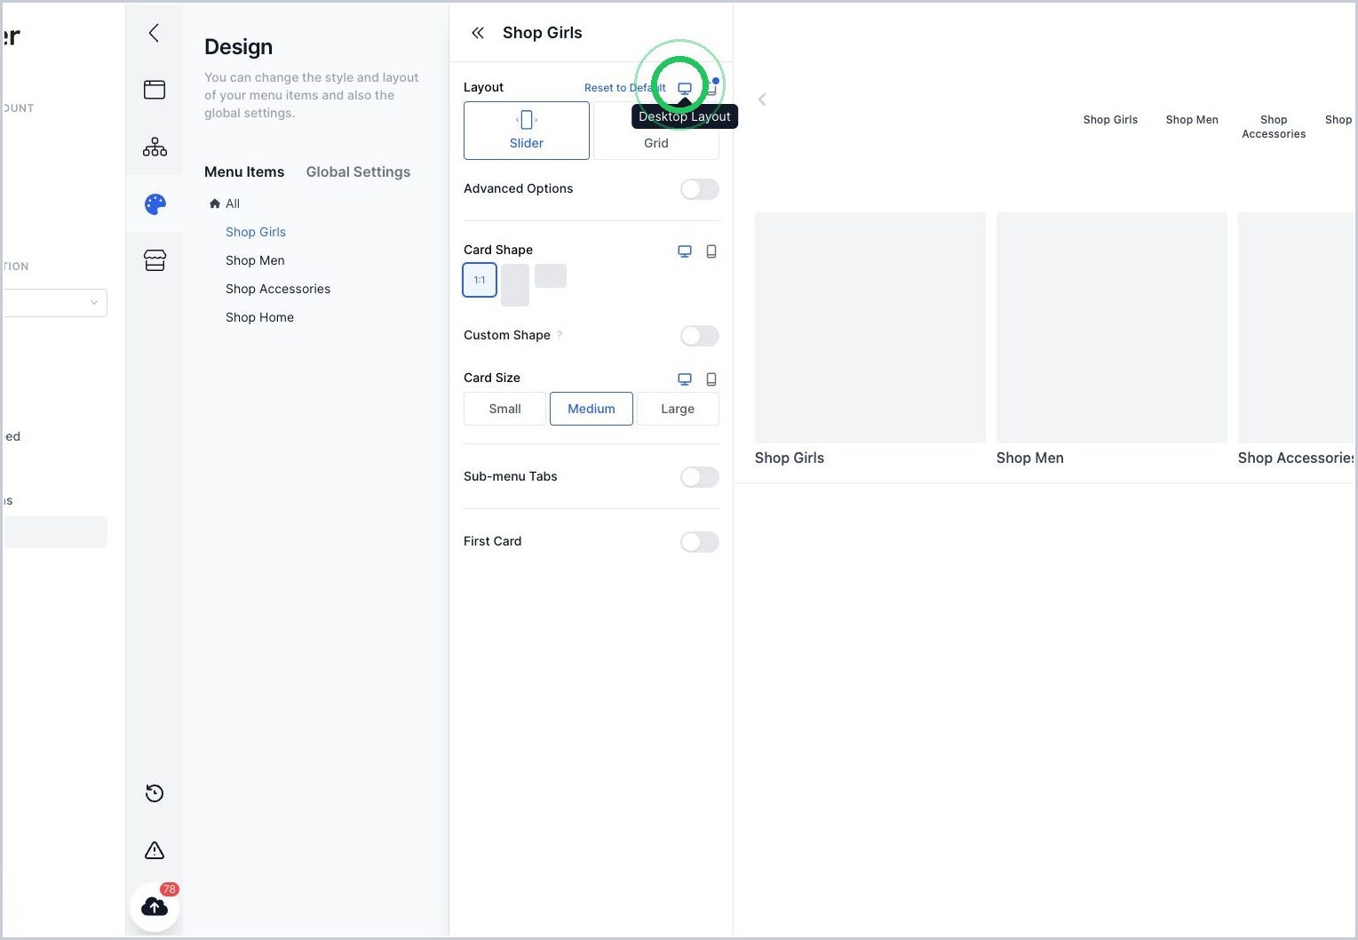This screenshot has height=940, width=1358.
Task: Select the landscape card shape
Action: tap(551, 275)
